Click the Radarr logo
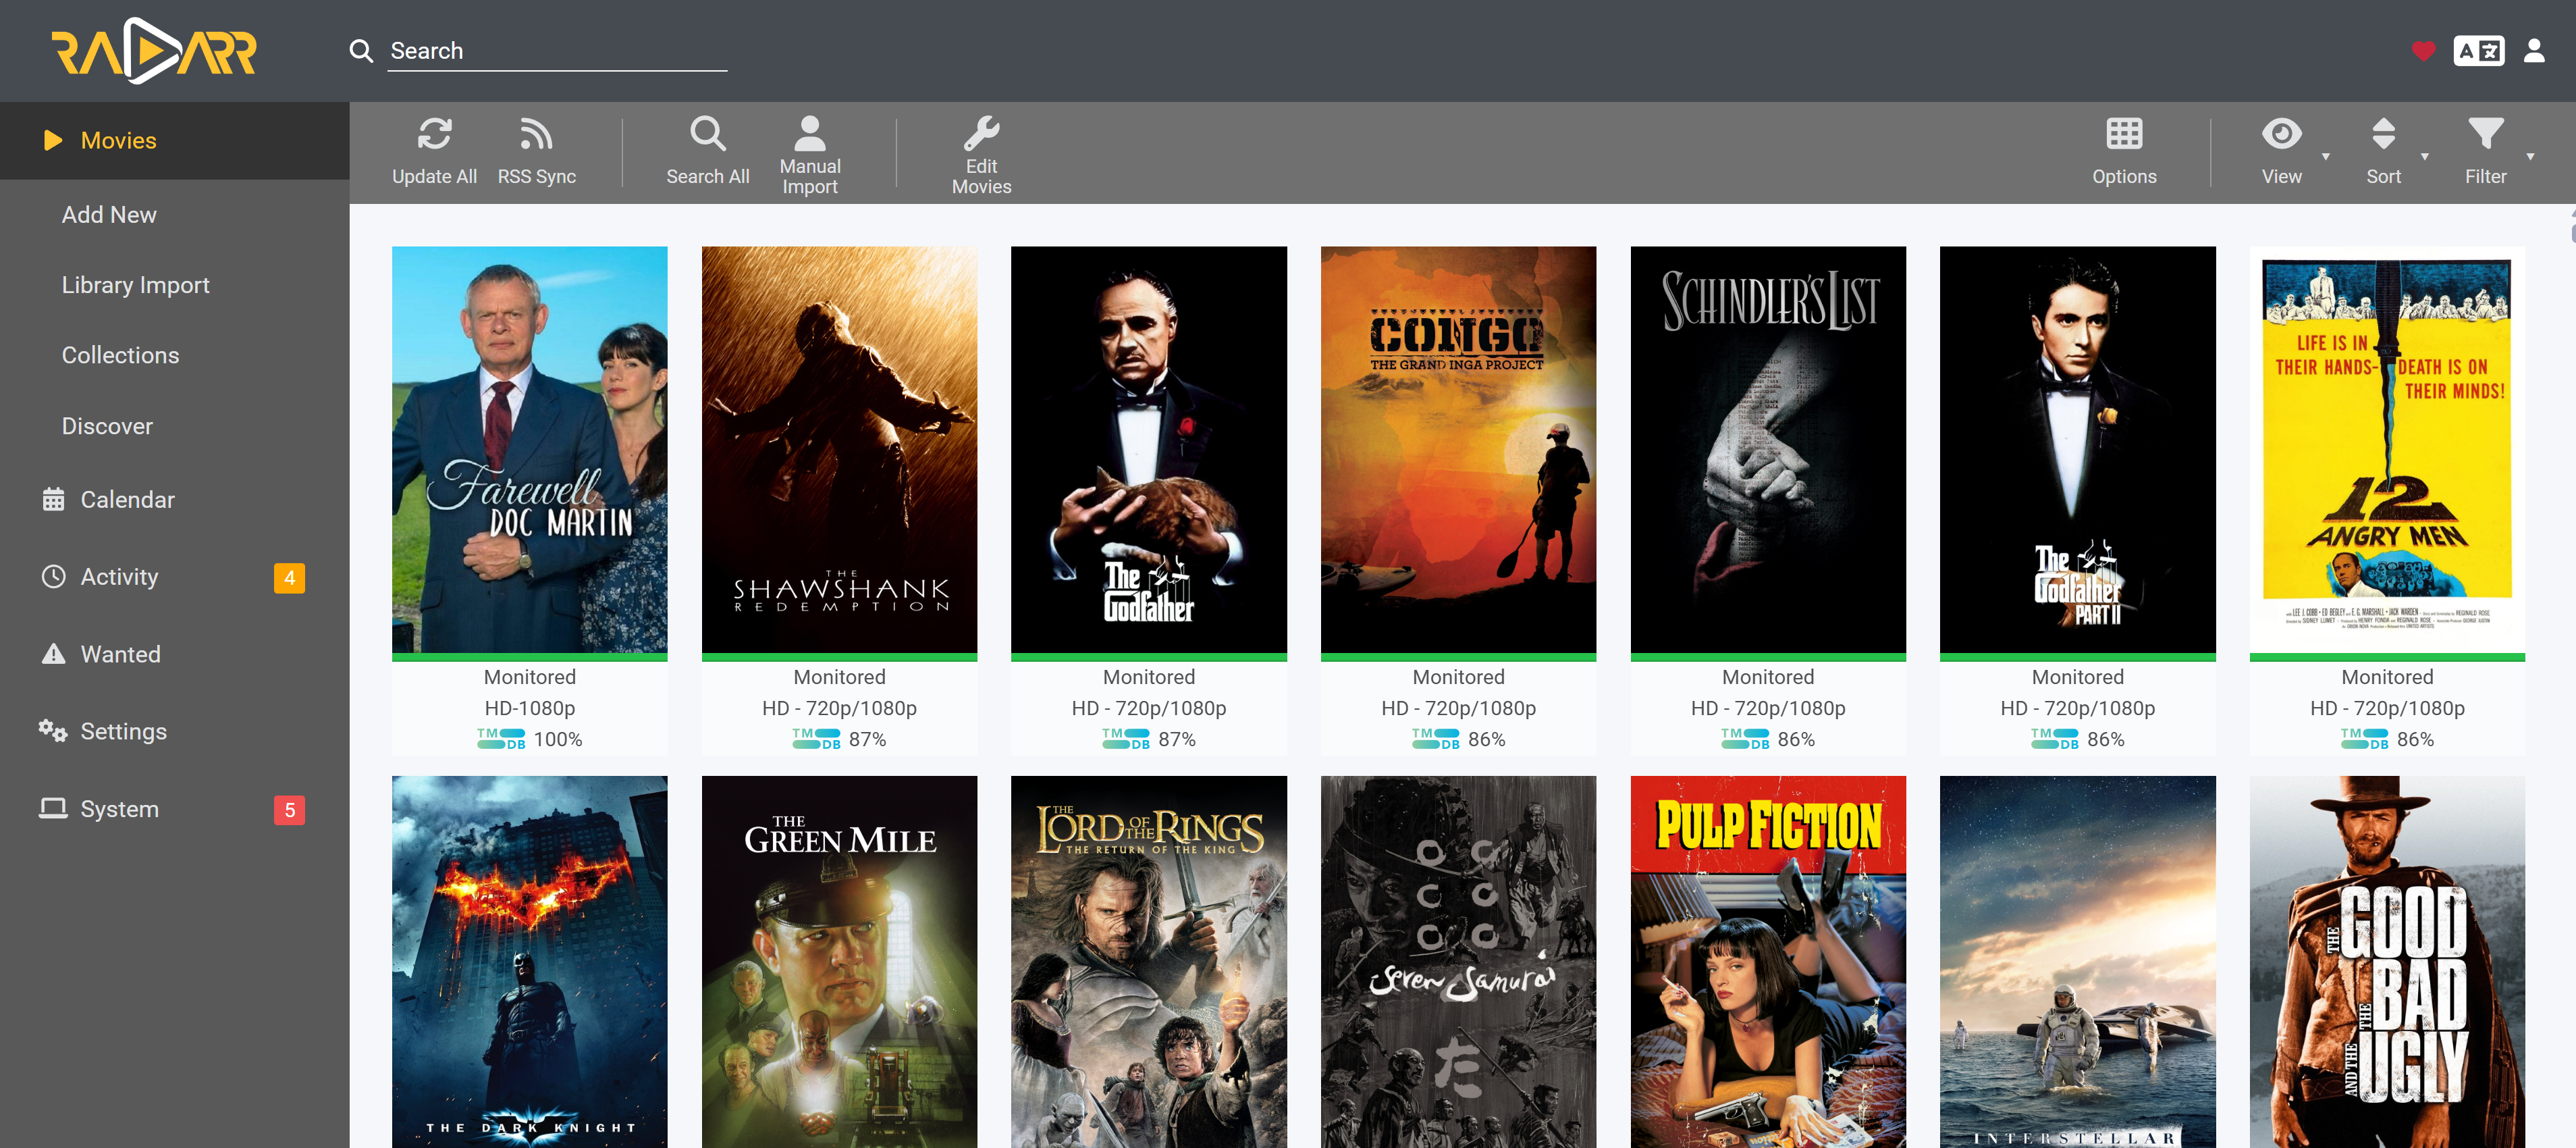 [154, 51]
